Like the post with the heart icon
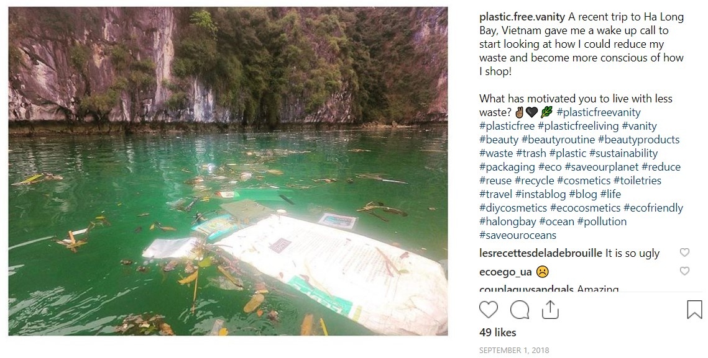 coord(489,310)
